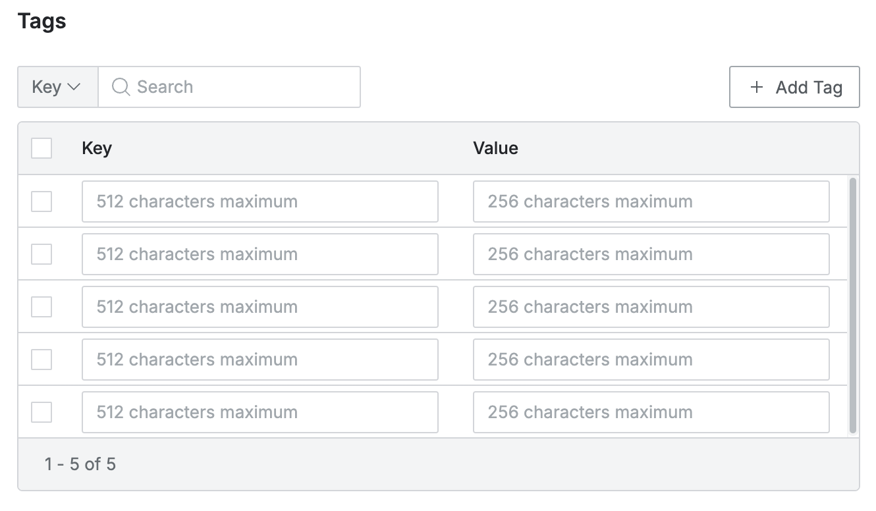Click the plus icon on Add Tag

tap(757, 87)
